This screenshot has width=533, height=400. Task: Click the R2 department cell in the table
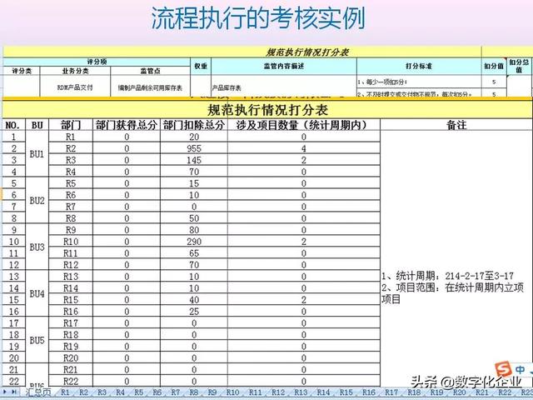coord(71,148)
